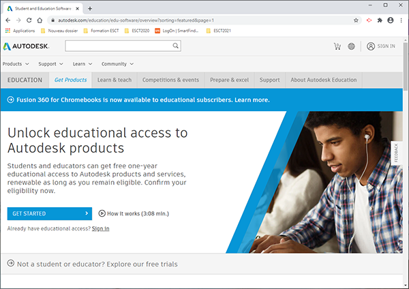Switch to the Learn & teach tab

point(115,80)
